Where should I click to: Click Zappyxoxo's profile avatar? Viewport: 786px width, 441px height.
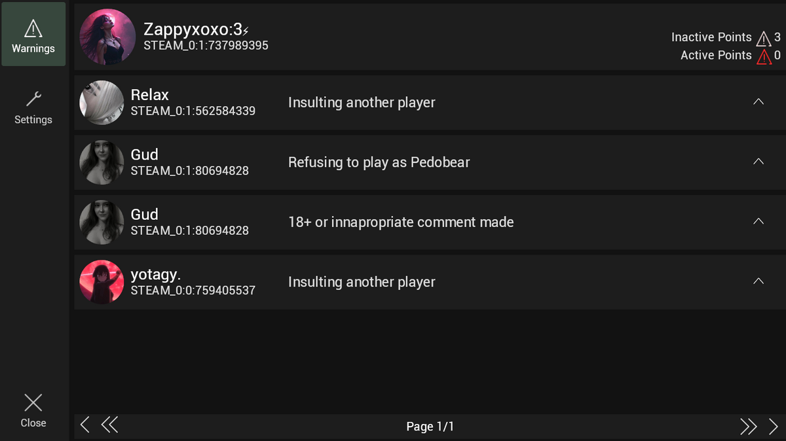(x=107, y=37)
